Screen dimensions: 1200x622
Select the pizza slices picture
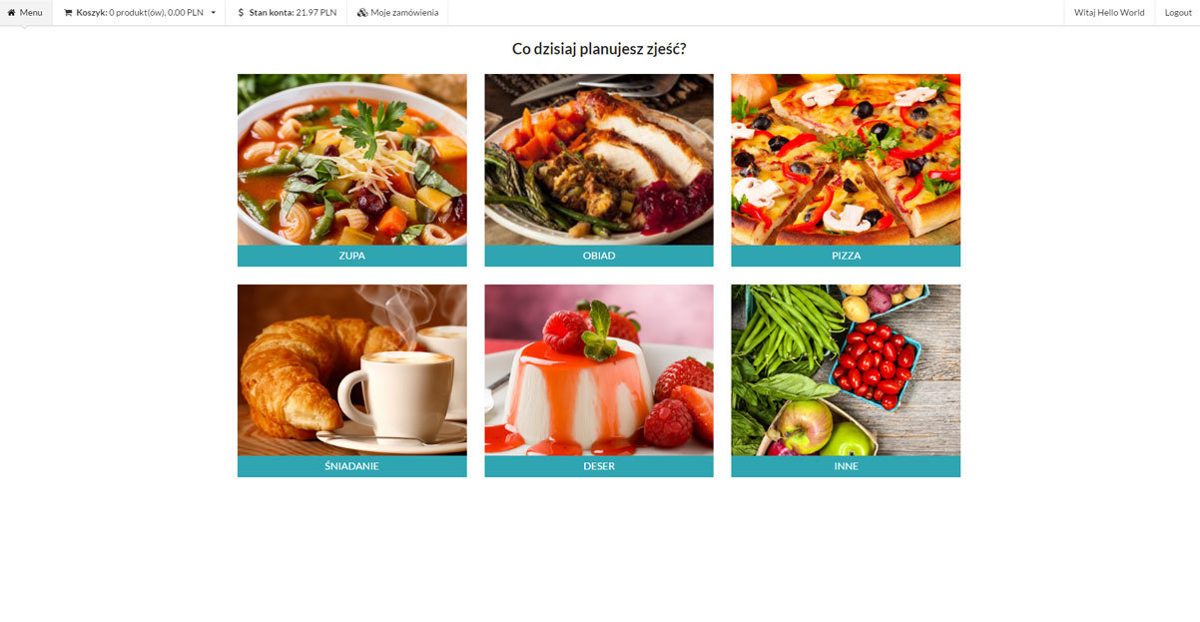coord(846,160)
